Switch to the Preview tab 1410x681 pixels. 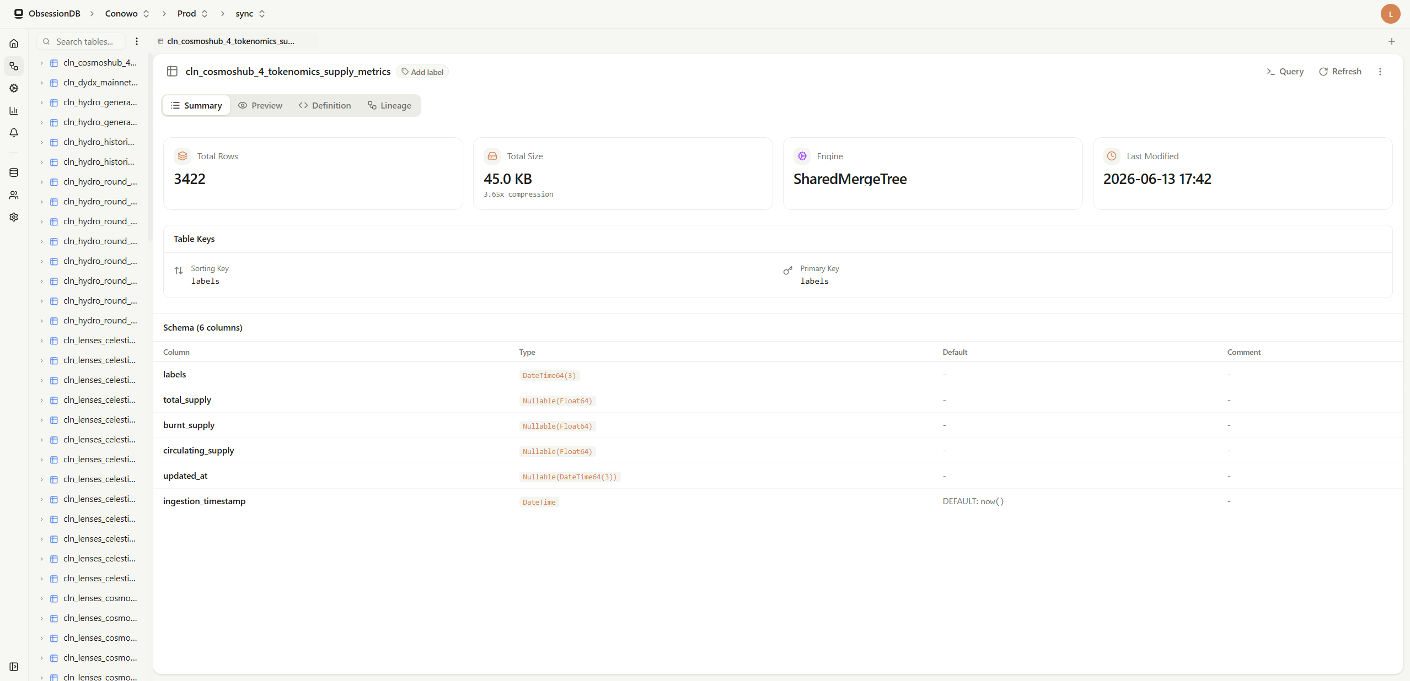tap(260, 105)
